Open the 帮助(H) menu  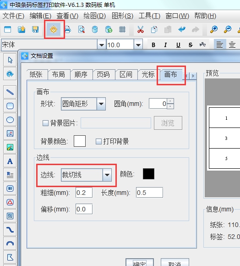coord(205,16)
